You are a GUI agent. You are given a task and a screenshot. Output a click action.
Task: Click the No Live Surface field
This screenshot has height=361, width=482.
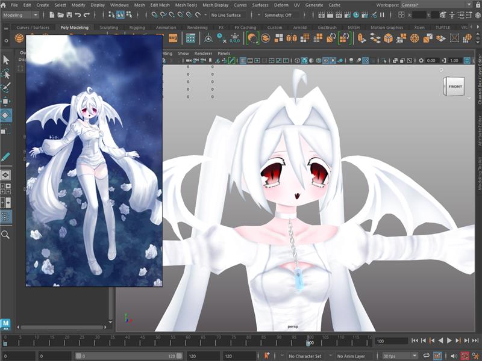(228, 14)
